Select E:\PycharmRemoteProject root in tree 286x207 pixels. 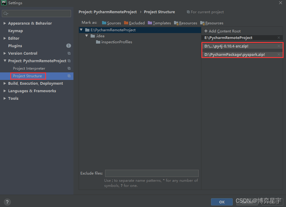coord(140,30)
